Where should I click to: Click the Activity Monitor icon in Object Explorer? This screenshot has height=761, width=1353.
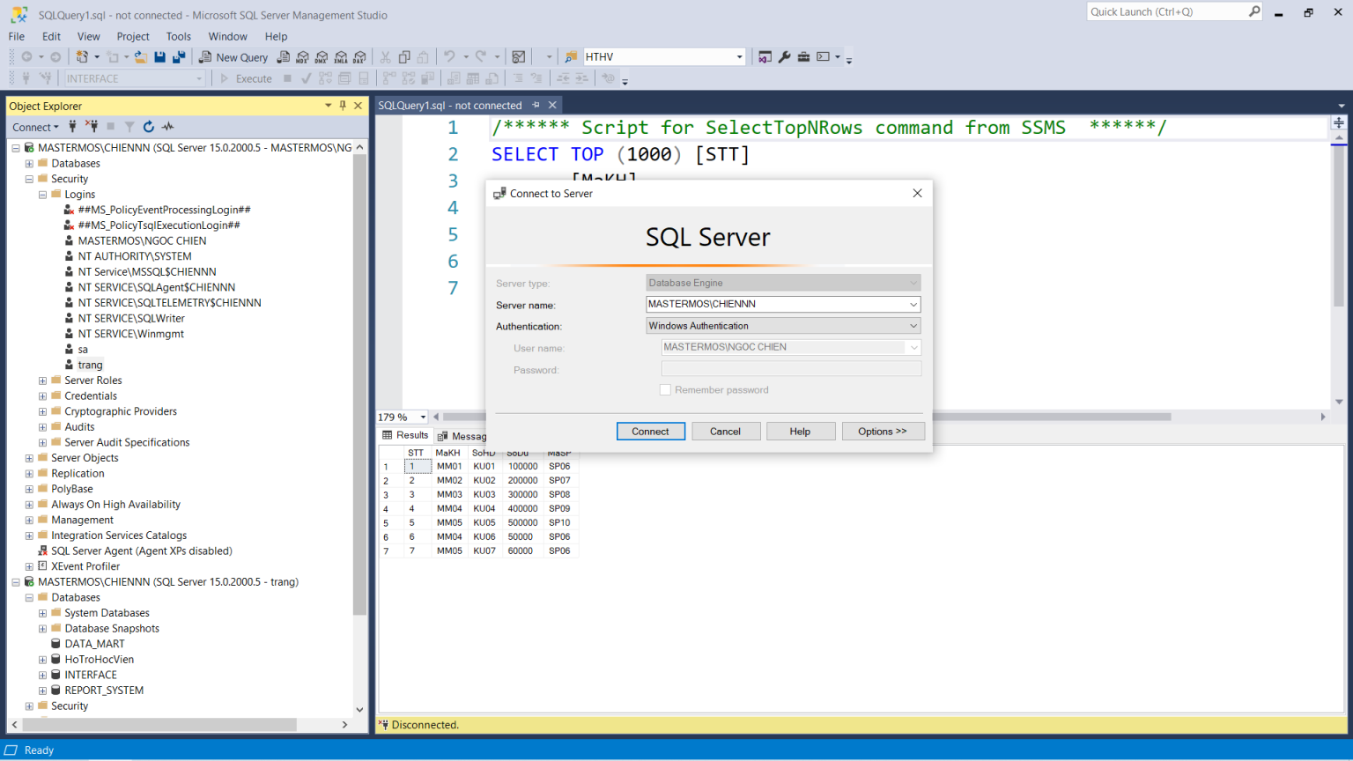point(167,127)
